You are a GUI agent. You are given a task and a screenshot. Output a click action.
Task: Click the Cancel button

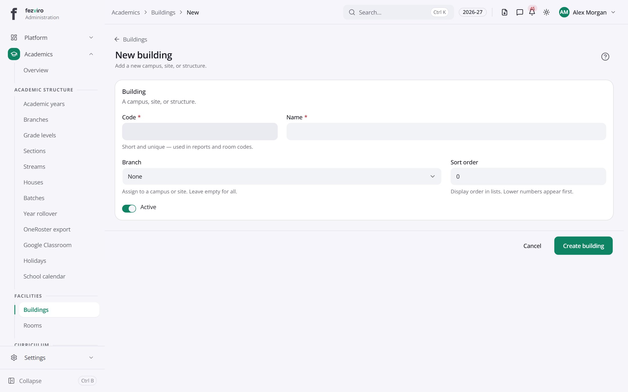532,246
